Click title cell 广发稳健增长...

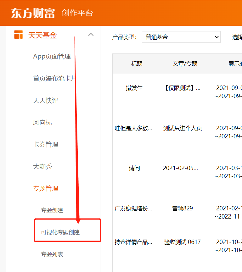click(133, 208)
